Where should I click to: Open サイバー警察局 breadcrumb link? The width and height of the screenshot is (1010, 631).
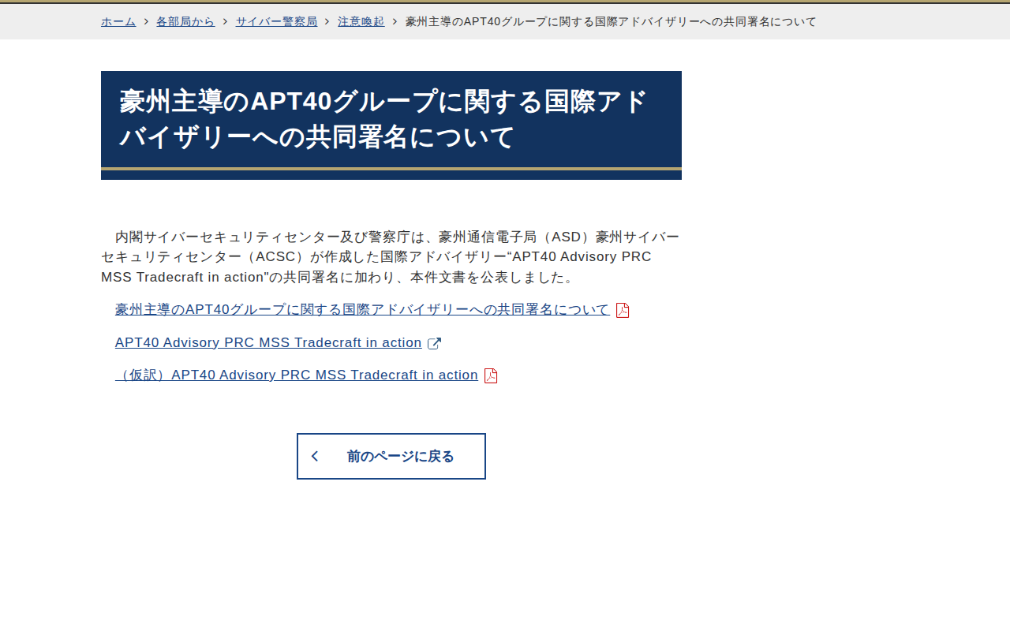click(276, 21)
